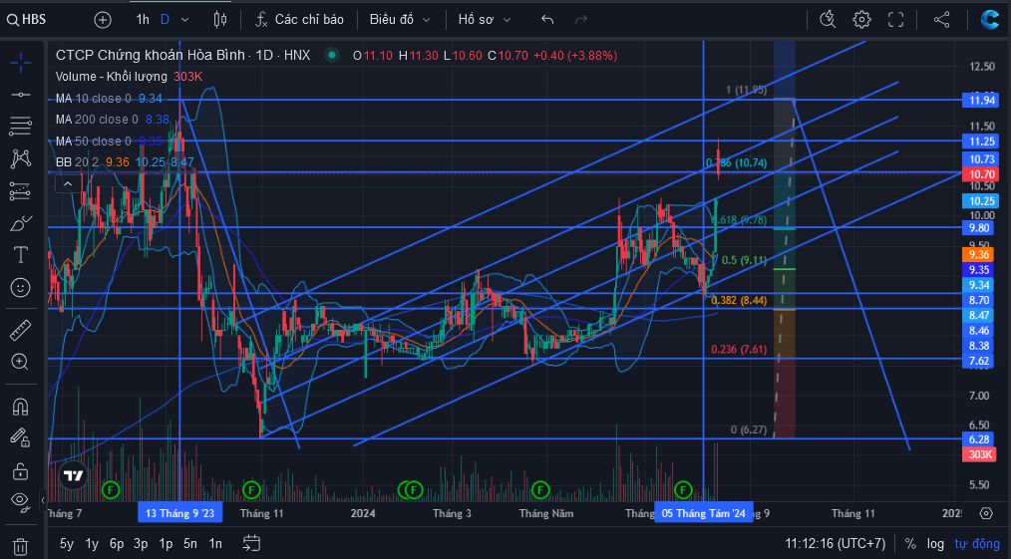Select the 1h timeframe
The image size is (1011, 559).
(143, 19)
